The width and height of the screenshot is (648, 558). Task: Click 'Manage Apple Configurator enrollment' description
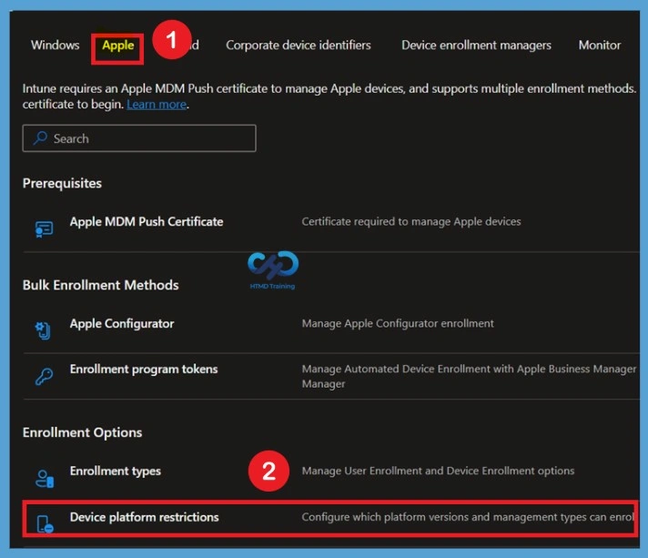click(x=398, y=324)
